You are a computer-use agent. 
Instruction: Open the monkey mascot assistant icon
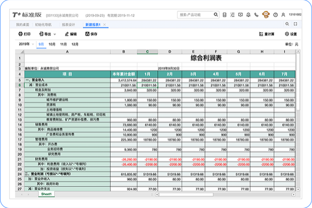coord(266,15)
